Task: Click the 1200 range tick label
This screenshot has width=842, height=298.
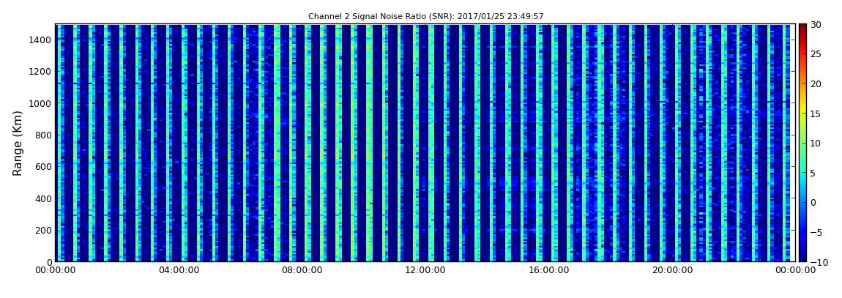Action: pyautogui.click(x=41, y=72)
